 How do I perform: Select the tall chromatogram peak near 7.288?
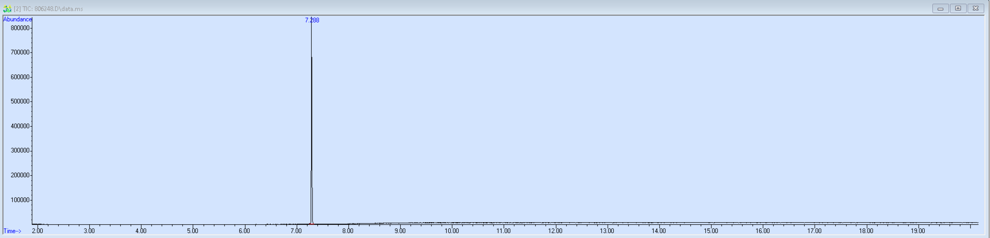click(x=311, y=121)
